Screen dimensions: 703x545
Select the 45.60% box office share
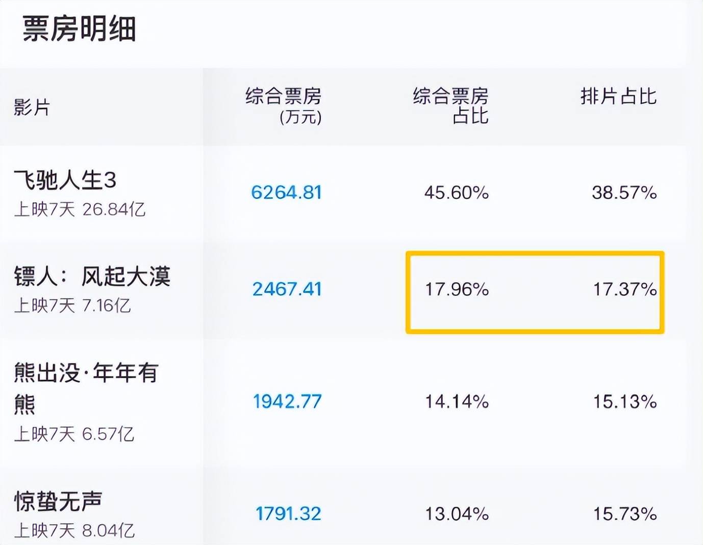click(457, 193)
